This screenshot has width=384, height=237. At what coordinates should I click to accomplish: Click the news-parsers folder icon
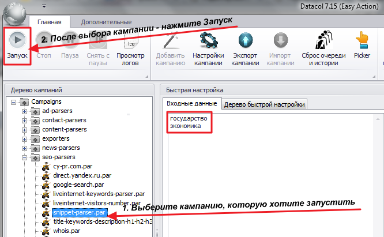point(35,148)
